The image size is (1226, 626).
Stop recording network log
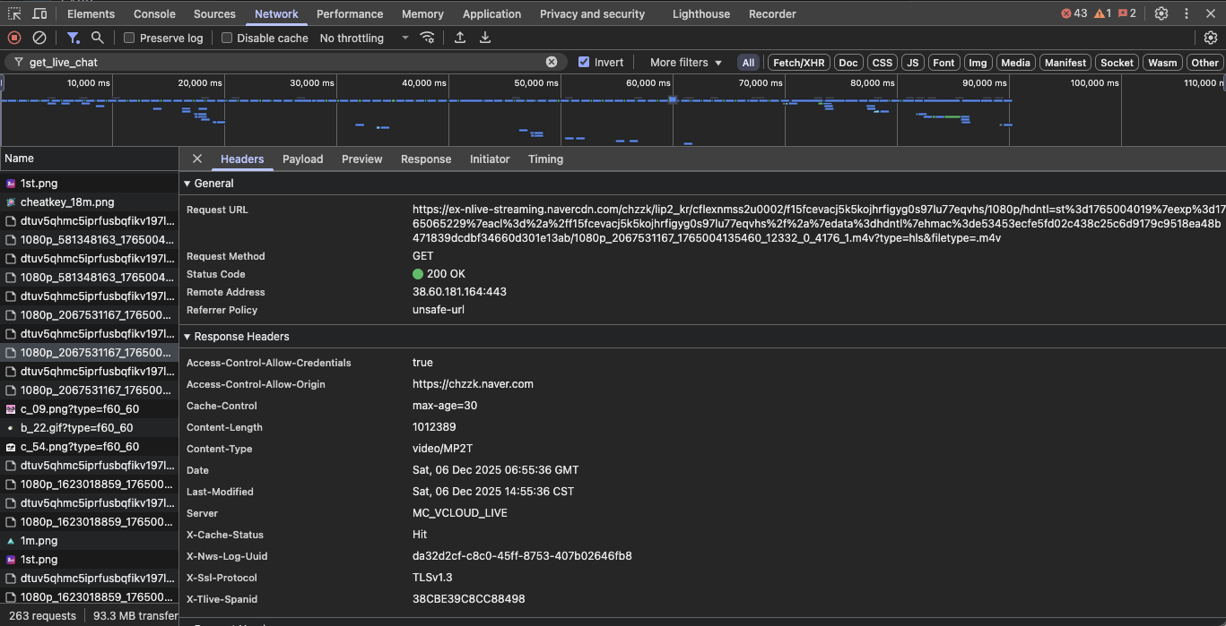[x=14, y=38]
